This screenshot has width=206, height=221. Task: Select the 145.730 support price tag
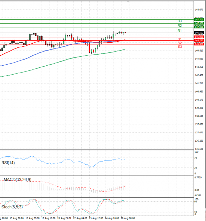[199, 41]
